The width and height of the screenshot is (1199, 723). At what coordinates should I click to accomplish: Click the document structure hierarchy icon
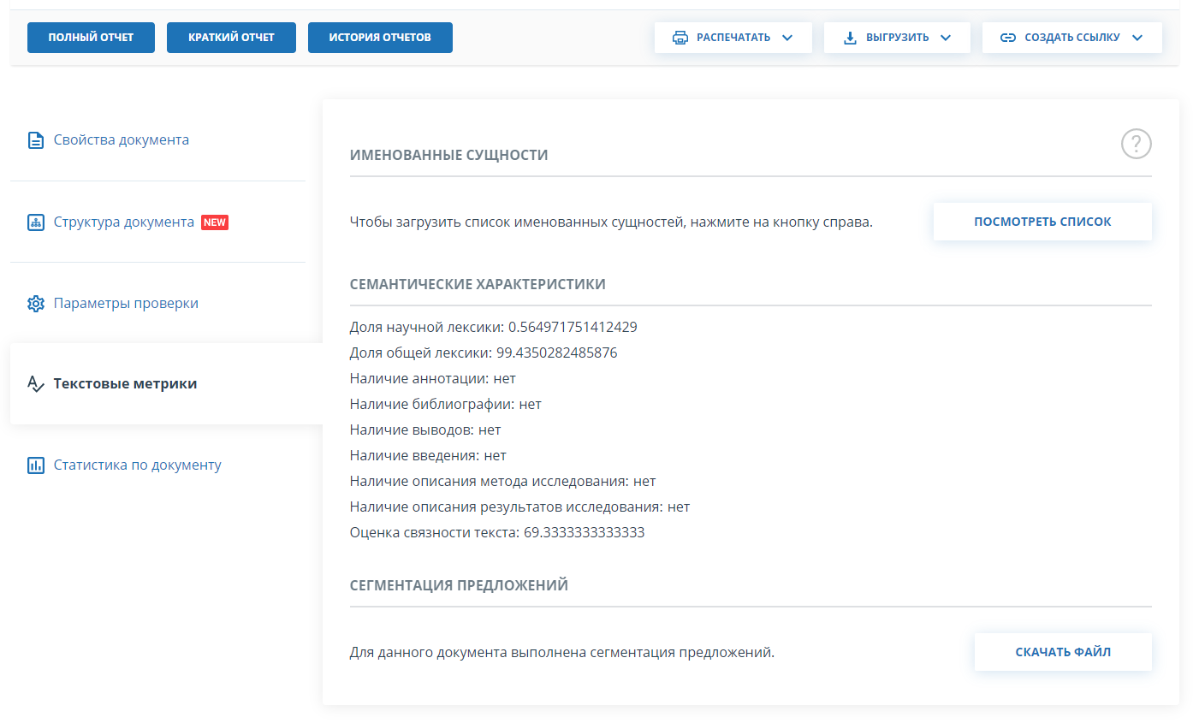click(36, 222)
